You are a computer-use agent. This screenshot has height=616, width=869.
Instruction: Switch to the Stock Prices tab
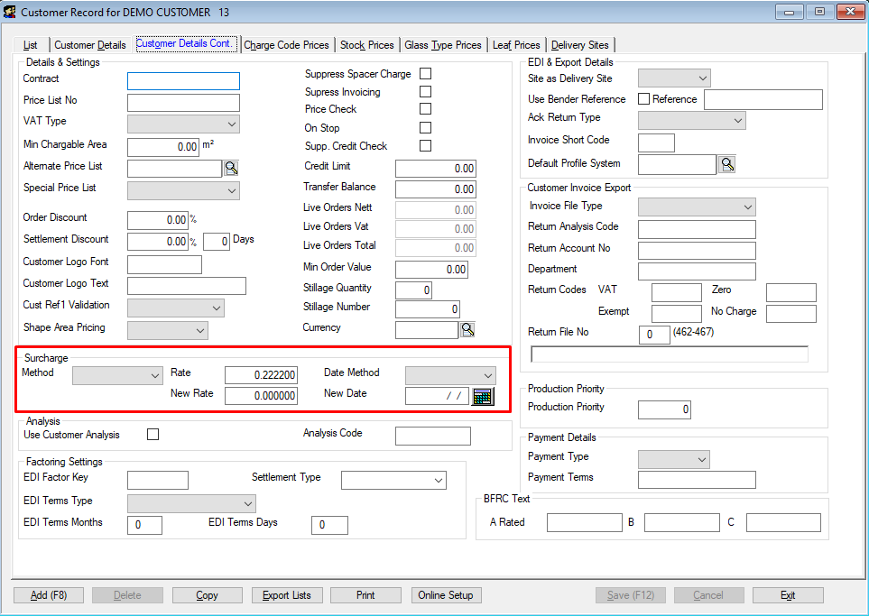click(x=366, y=45)
